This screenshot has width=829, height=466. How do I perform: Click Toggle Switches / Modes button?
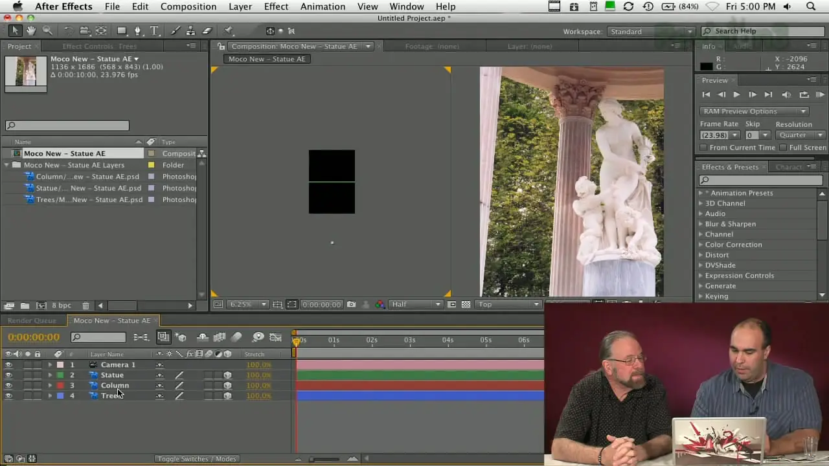(197, 459)
